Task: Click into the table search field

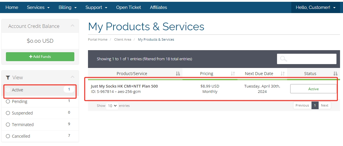Action: click(x=307, y=59)
